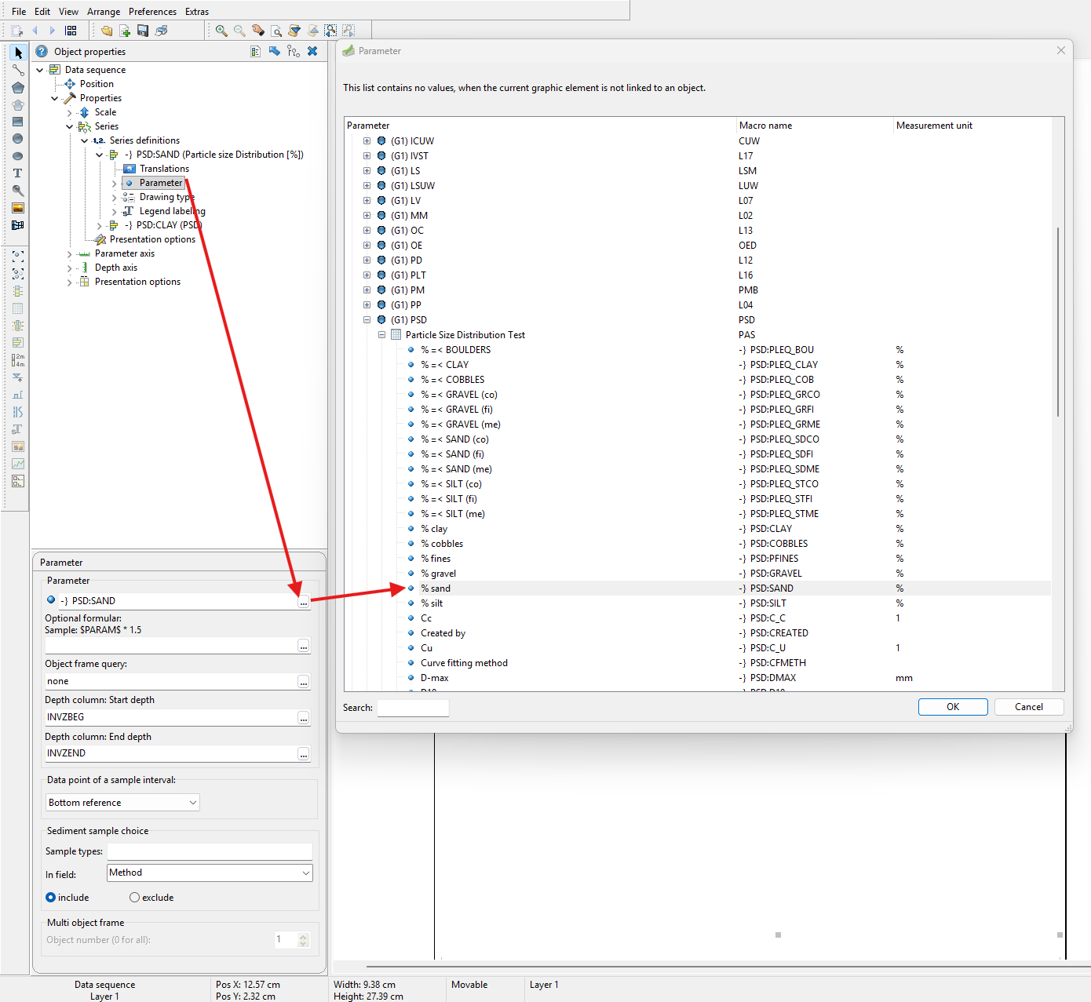Select the polygon shape tool
Viewport: 1091px width, 1002px height.
[x=17, y=87]
